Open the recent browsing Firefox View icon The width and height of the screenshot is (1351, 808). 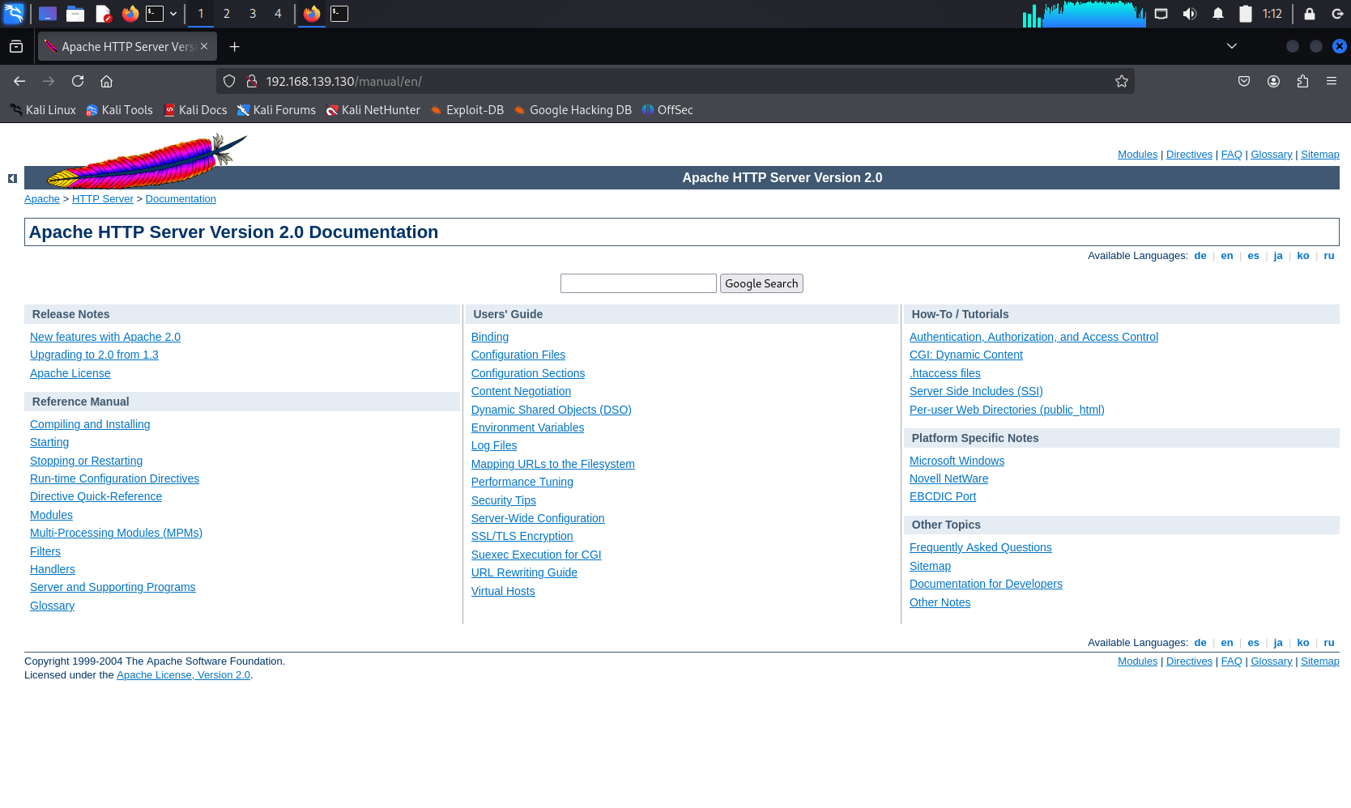click(x=16, y=47)
